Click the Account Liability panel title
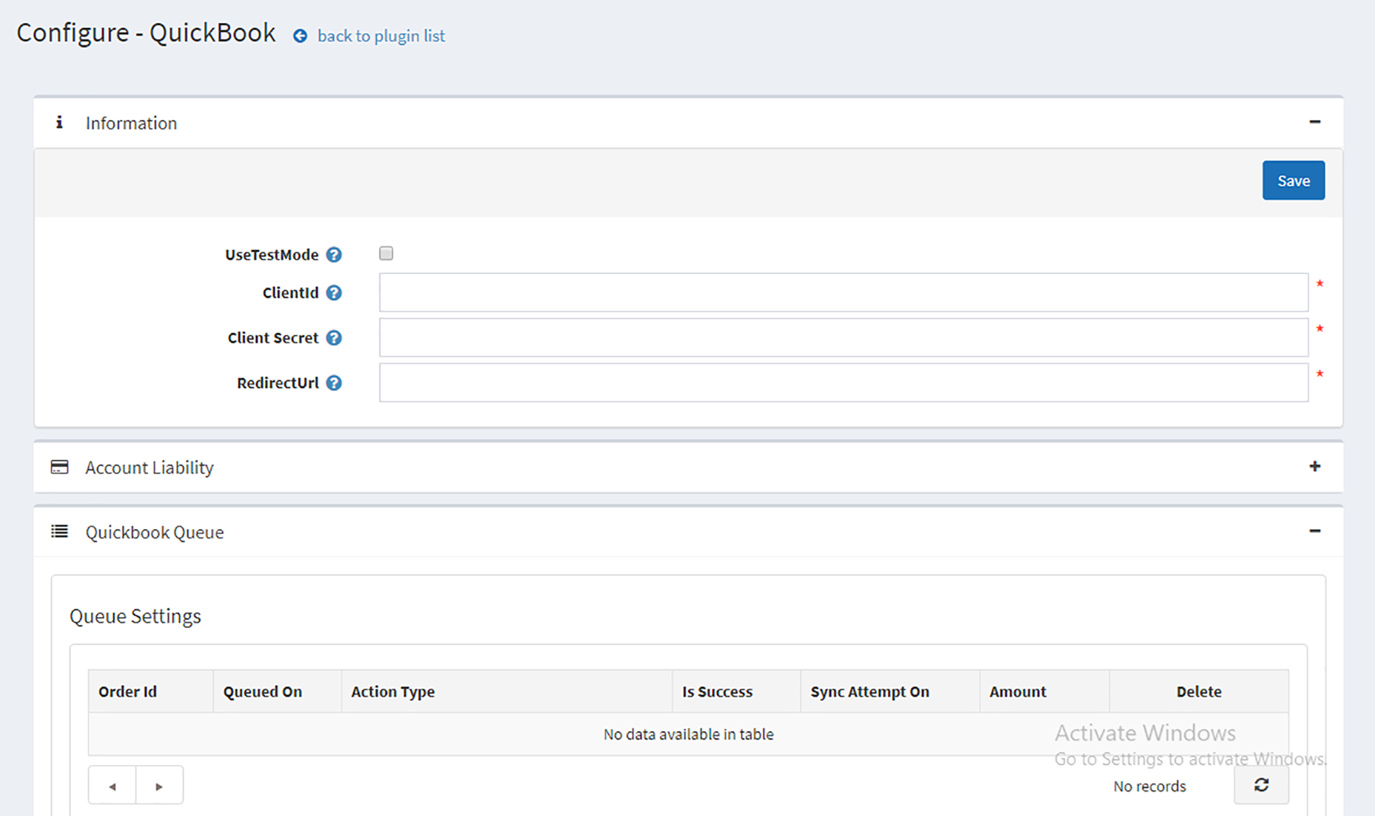 click(149, 468)
